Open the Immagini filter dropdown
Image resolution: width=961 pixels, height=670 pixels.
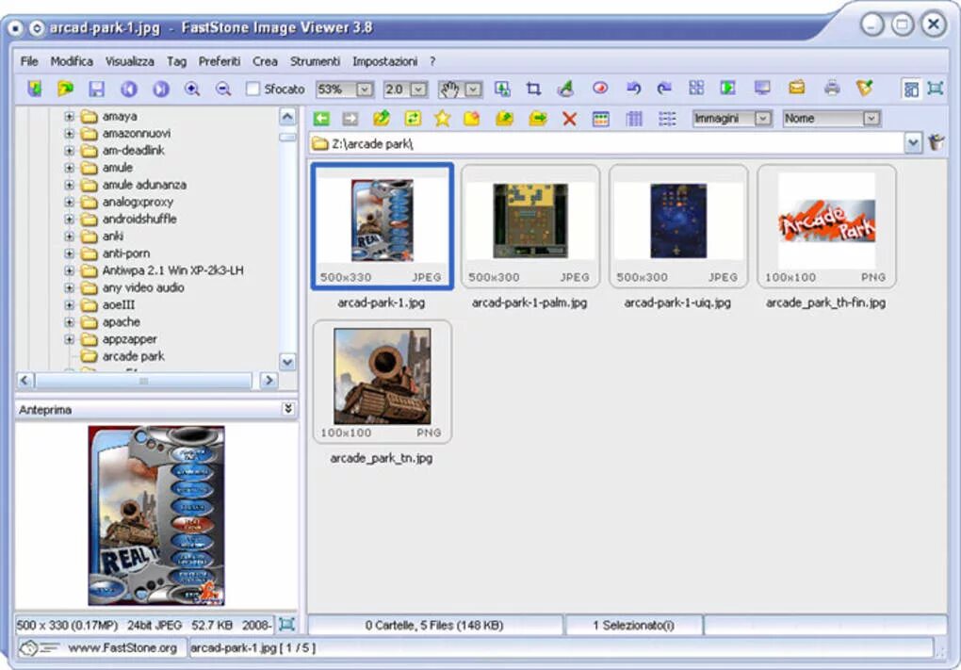click(x=762, y=119)
